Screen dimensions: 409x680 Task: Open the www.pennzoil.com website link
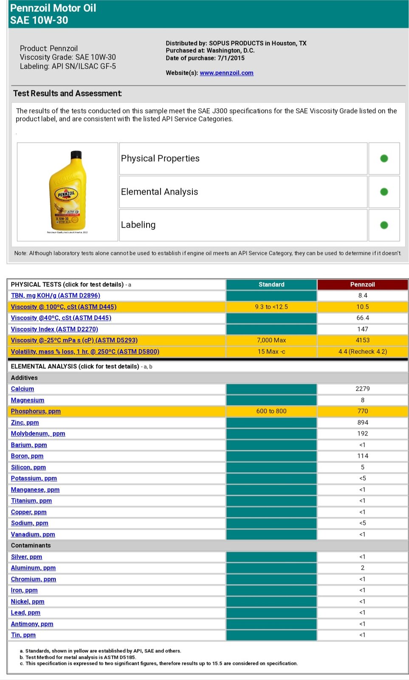click(x=226, y=73)
